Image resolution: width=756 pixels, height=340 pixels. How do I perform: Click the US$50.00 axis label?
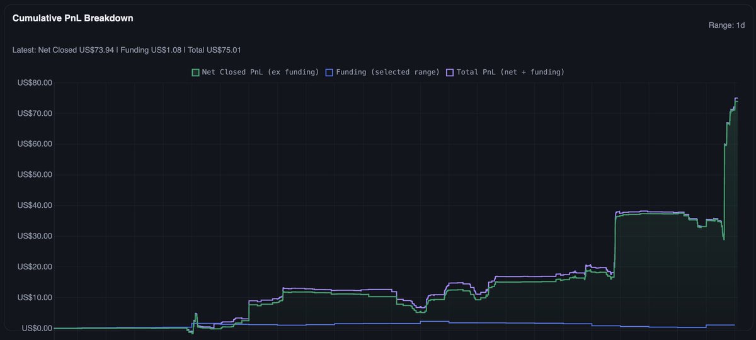[x=35, y=174]
